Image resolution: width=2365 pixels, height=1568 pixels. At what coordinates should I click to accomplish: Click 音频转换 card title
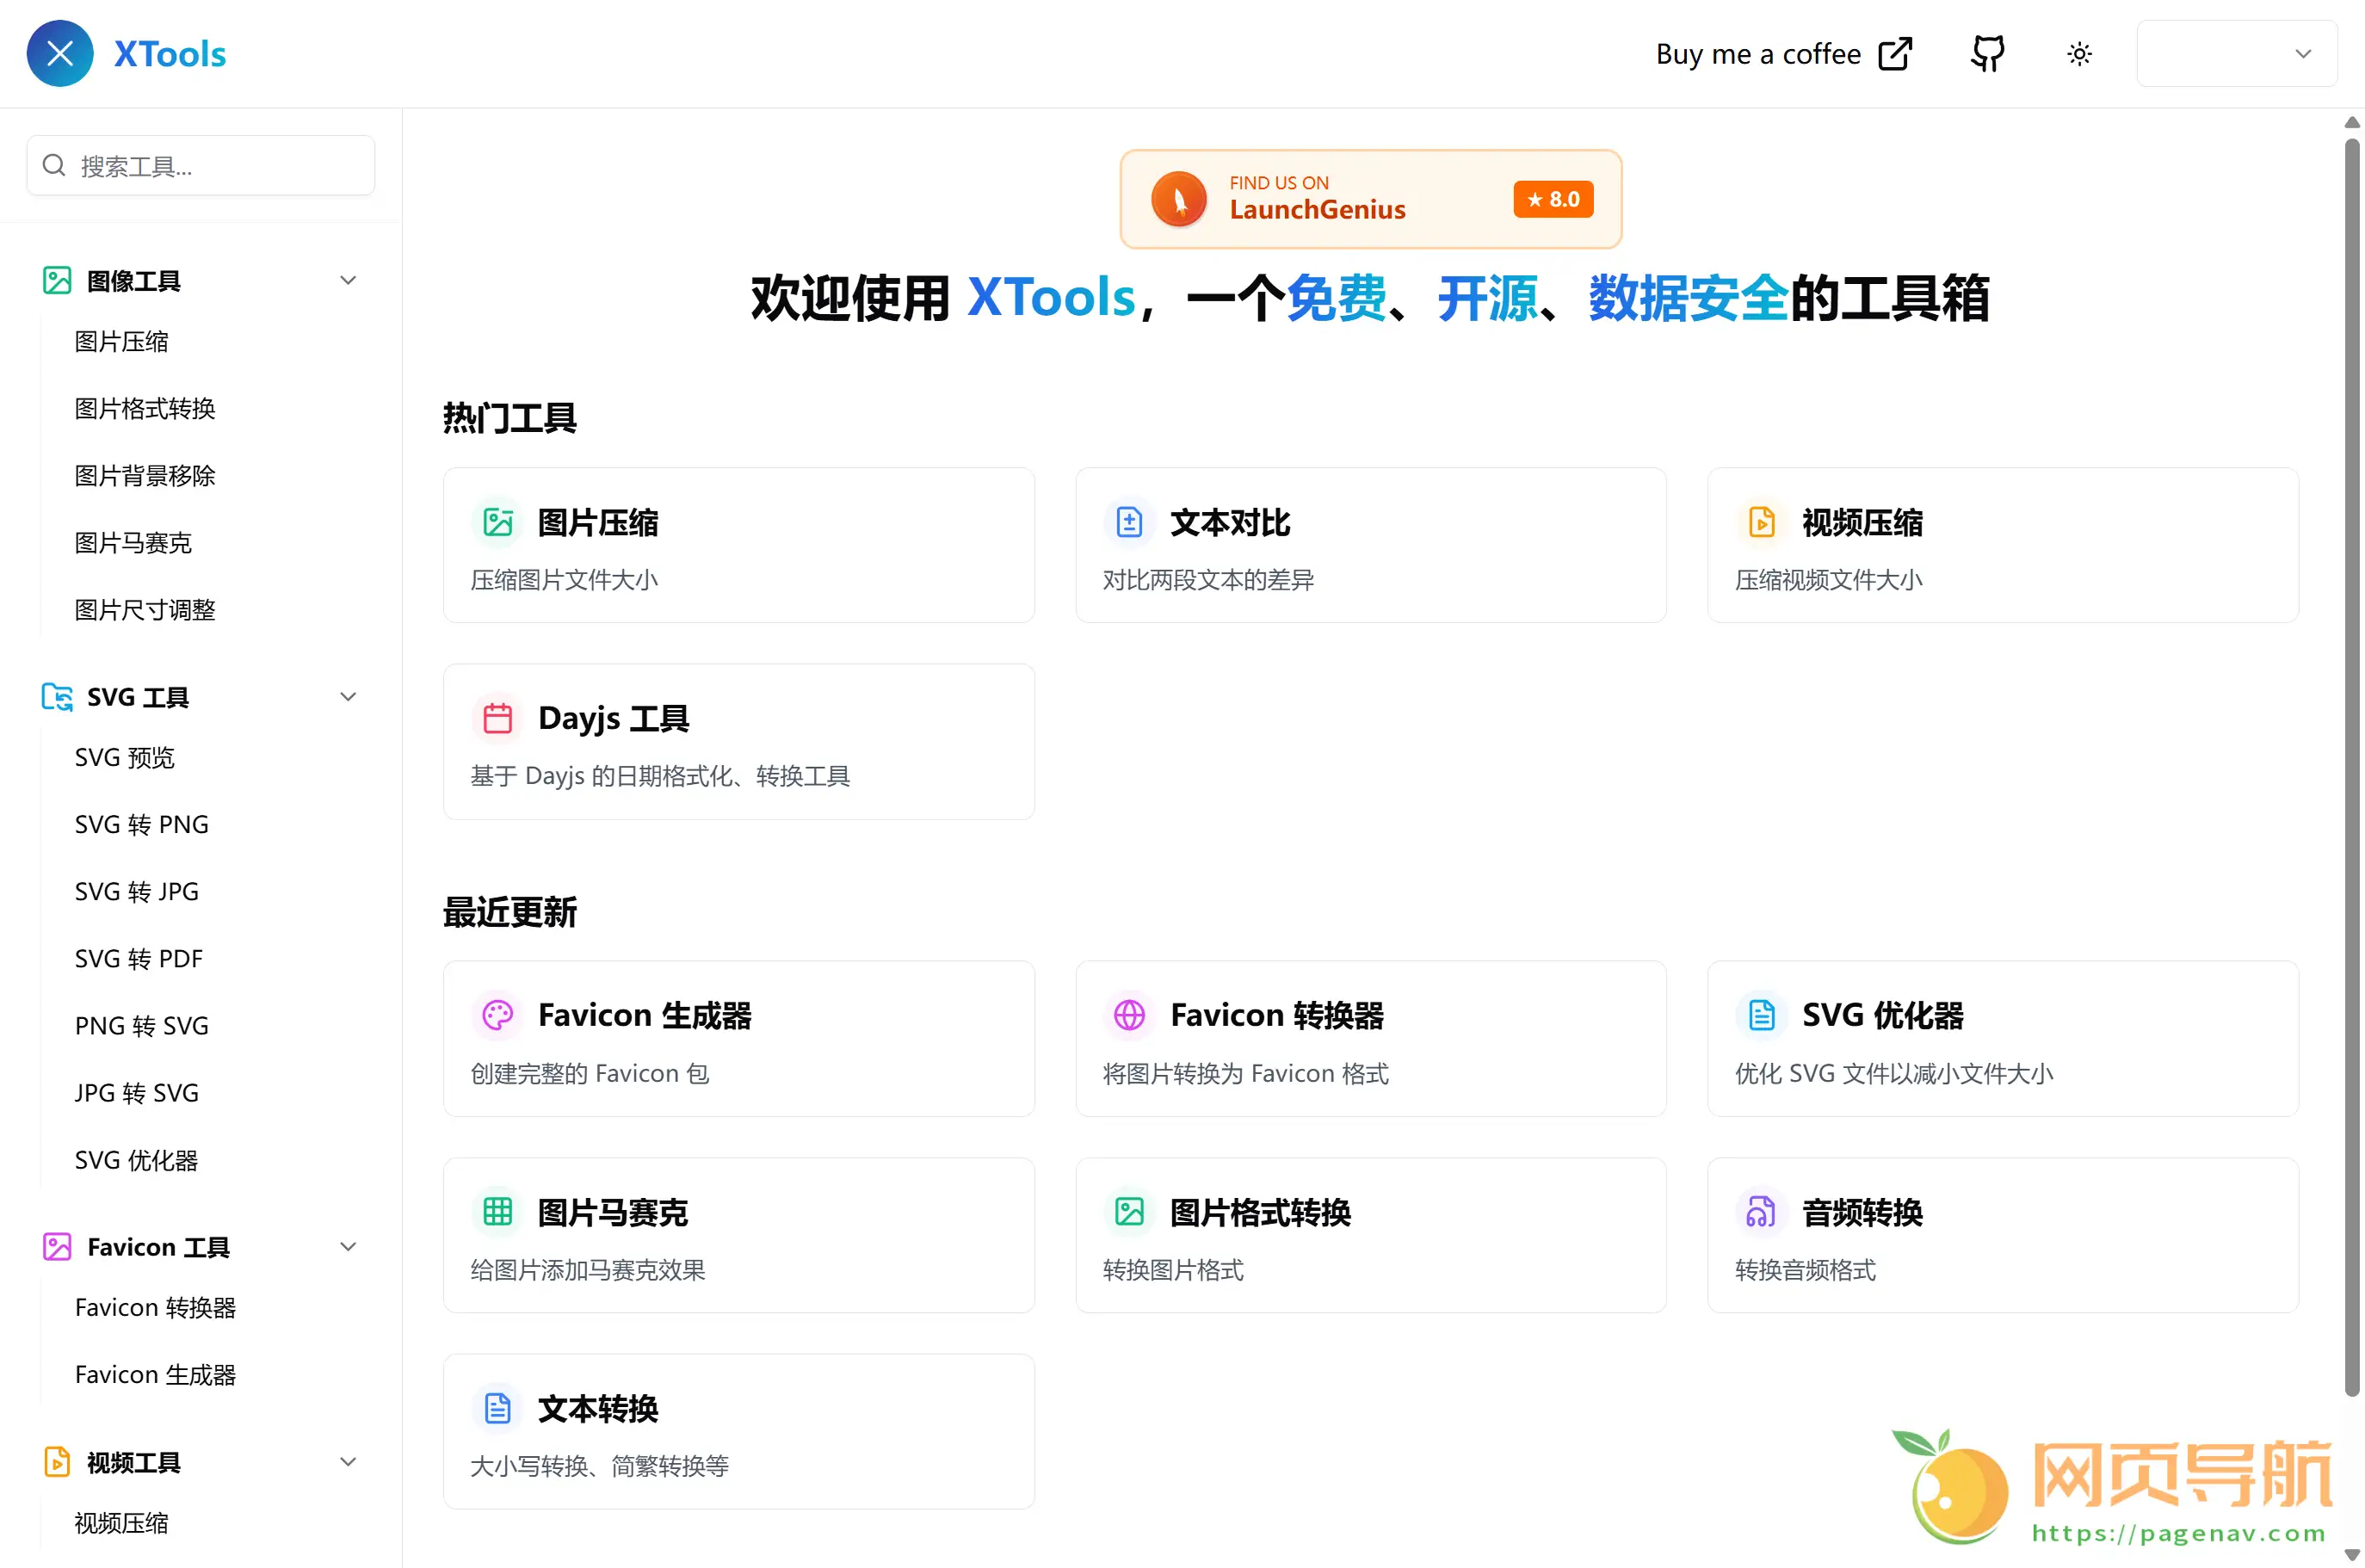pos(1862,1212)
